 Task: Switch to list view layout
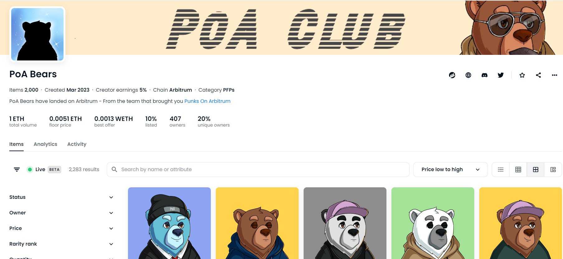click(x=501, y=170)
